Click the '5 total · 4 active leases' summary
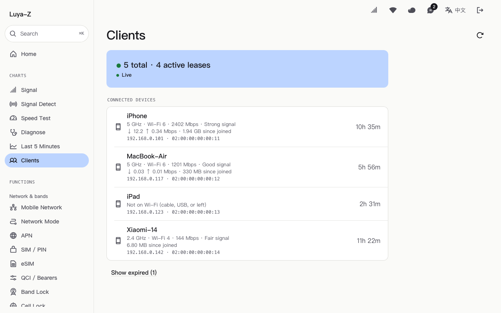The width and height of the screenshot is (501, 313). [x=167, y=65]
